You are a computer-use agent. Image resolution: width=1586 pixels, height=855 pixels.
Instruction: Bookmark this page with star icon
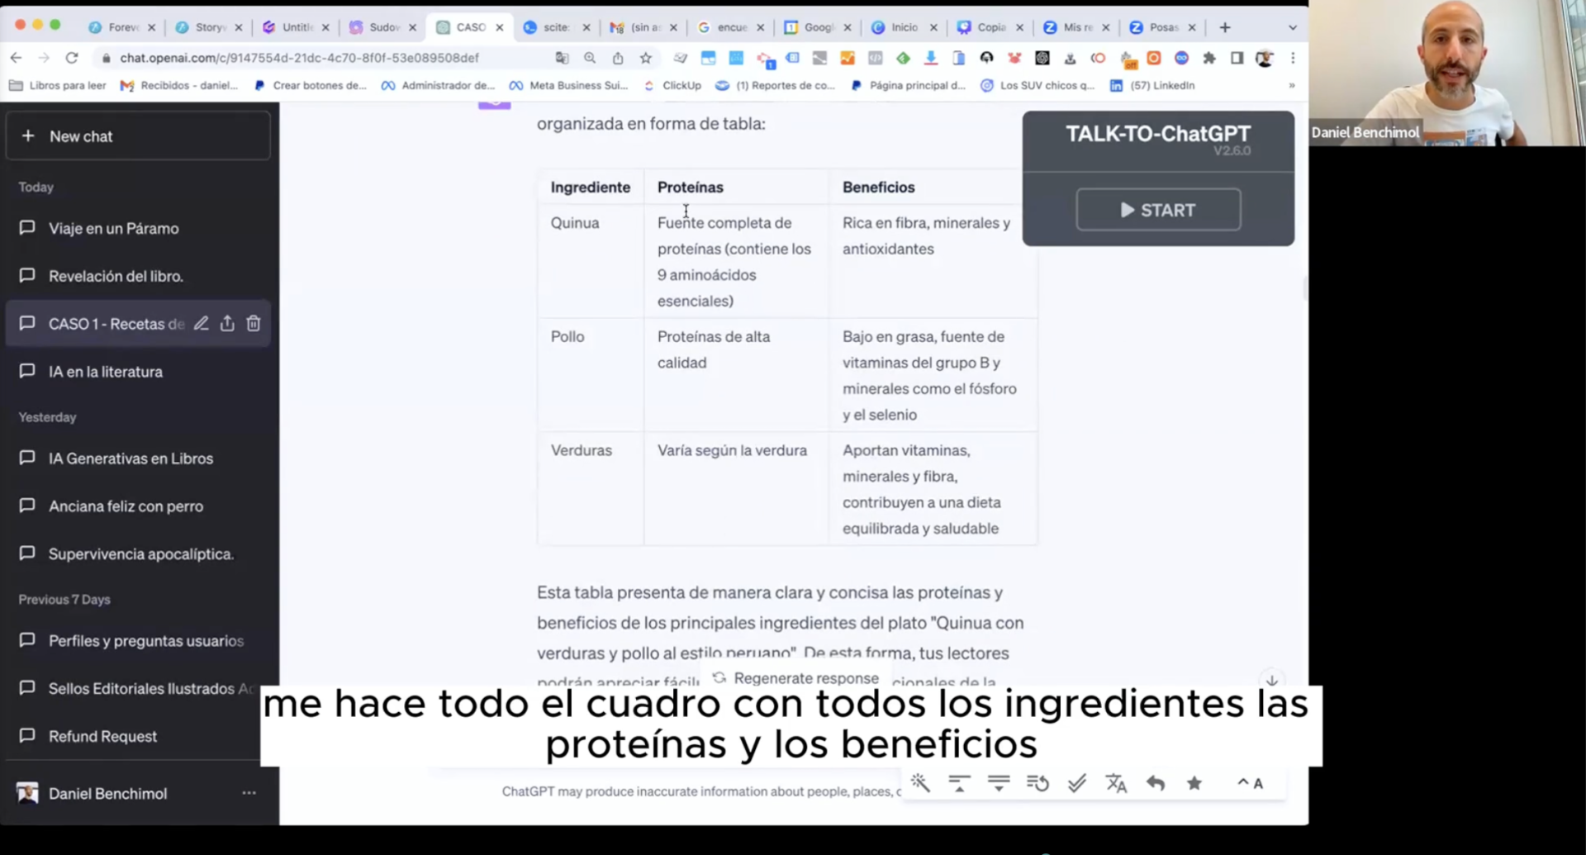click(x=646, y=58)
